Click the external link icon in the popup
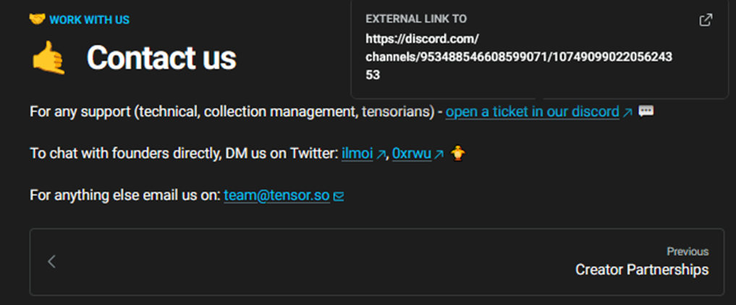The image size is (736, 305). (x=706, y=20)
